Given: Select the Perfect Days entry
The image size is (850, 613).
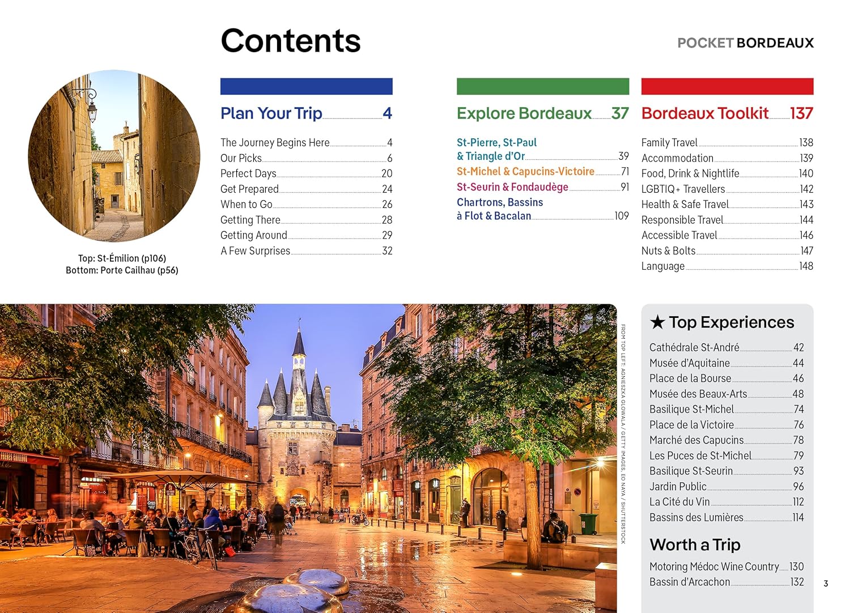Looking at the screenshot, I should click(x=248, y=173).
